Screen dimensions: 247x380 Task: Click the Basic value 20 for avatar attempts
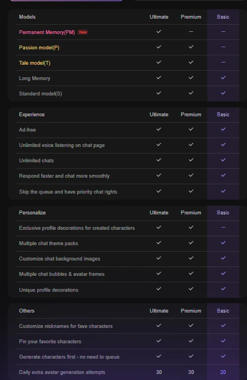point(223,372)
